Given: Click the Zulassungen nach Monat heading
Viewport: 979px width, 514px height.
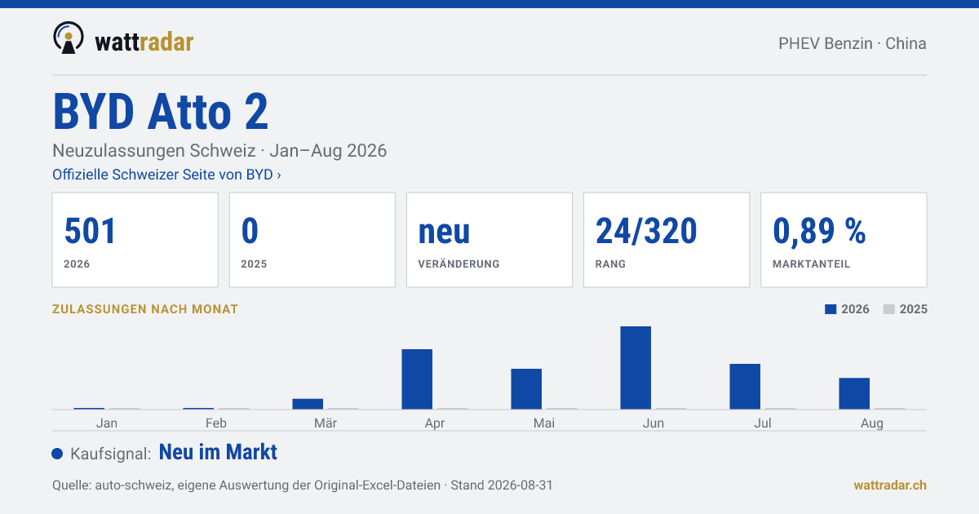Looking at the screenshot, I should (x=145, y=309).
